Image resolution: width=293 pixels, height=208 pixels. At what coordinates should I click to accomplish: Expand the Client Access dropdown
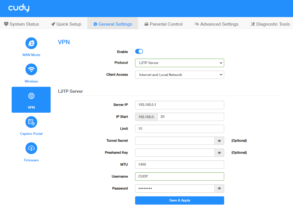[x=179, y=75]
